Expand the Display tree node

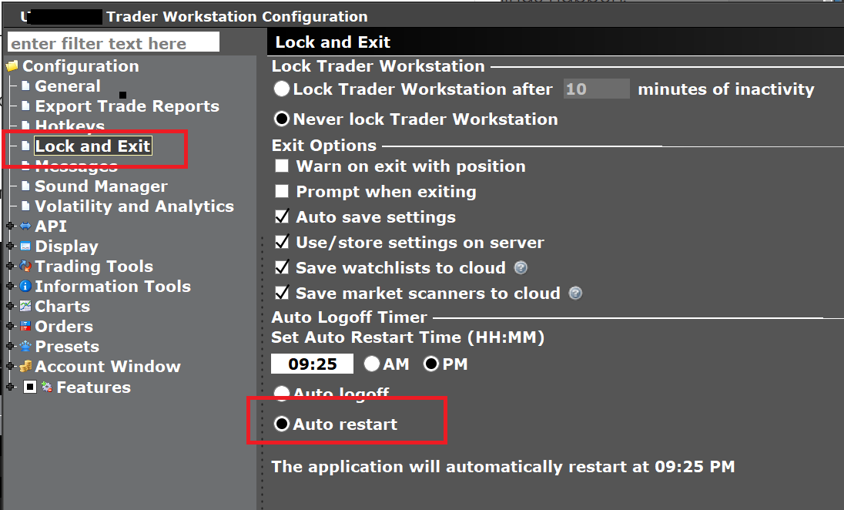10,246
